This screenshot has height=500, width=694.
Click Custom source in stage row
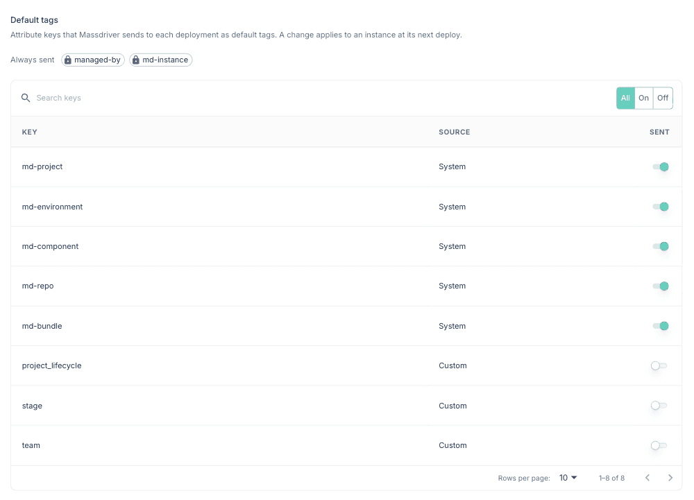point(452,406)
